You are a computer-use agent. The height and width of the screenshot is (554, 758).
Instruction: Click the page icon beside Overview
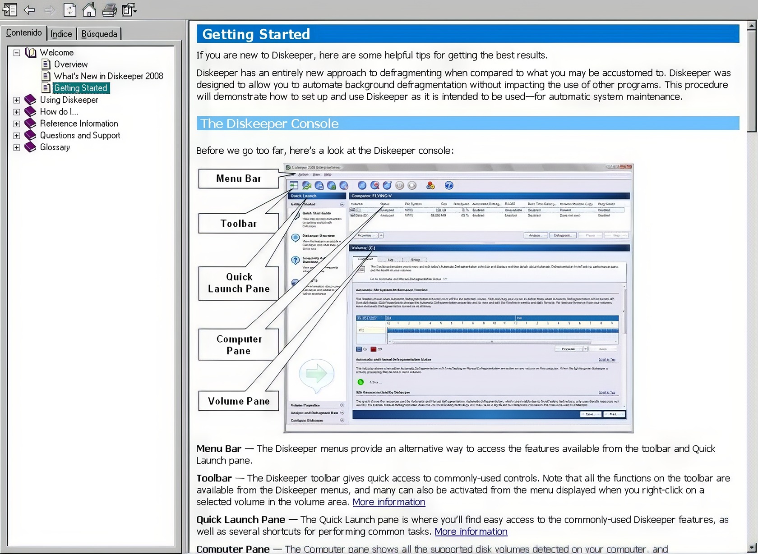tap(46, 64)
